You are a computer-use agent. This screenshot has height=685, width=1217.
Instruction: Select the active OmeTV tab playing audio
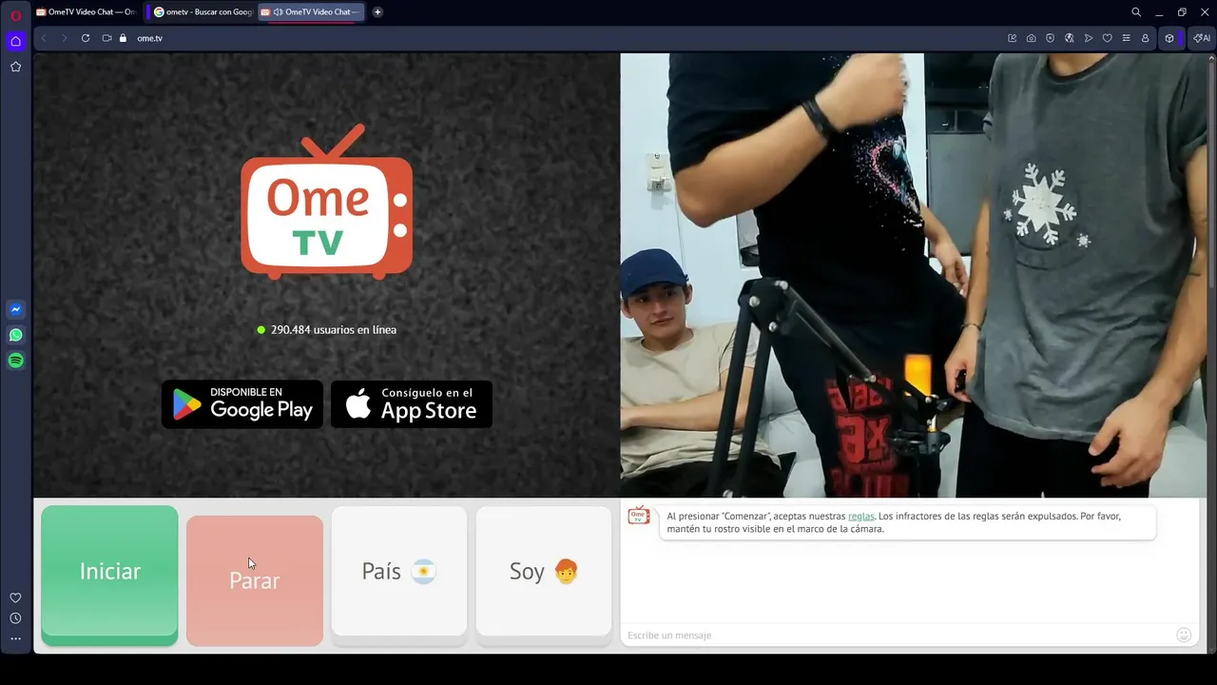[312, 12]
